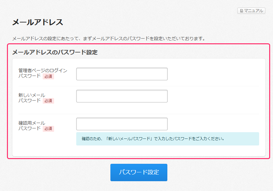Click the 確認用メール label text

pos(32,123)
